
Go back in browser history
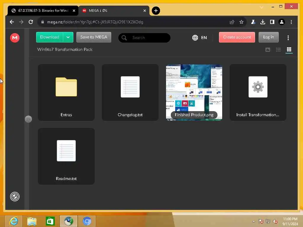pos(12,22)
